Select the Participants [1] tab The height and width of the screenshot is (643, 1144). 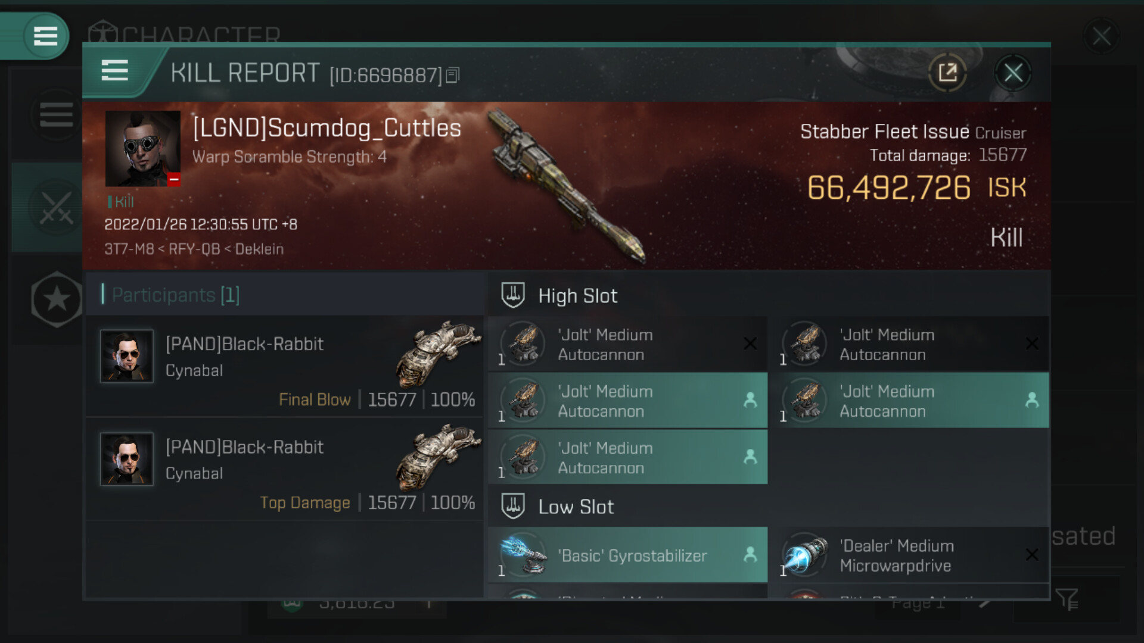pyautogui.click(x=176, y=295)
